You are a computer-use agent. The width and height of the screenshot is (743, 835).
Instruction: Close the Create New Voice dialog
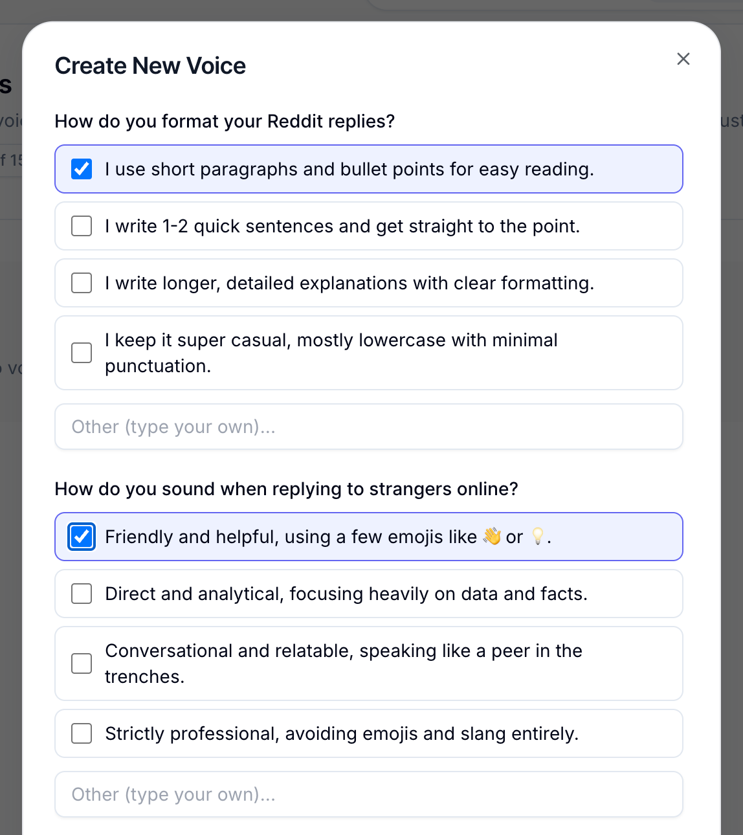coord(683,59)
